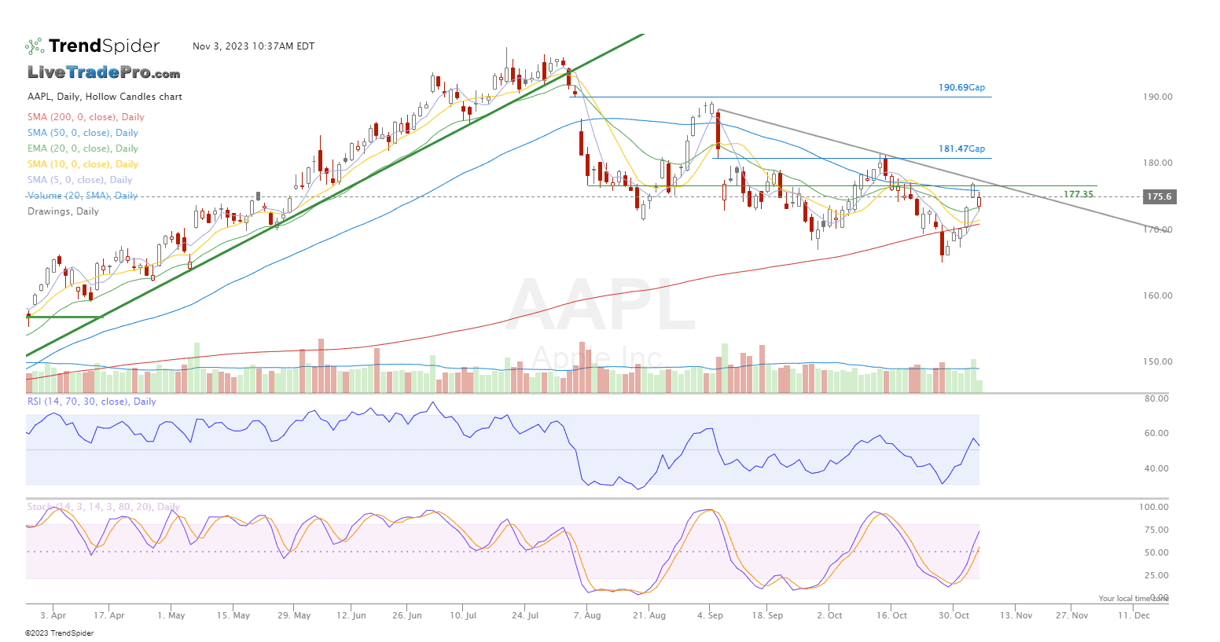Image resolution: width=1220 pixels, height=642 pixels.
Task: Click the 3. Apr date label
Action: click(53, 615)
